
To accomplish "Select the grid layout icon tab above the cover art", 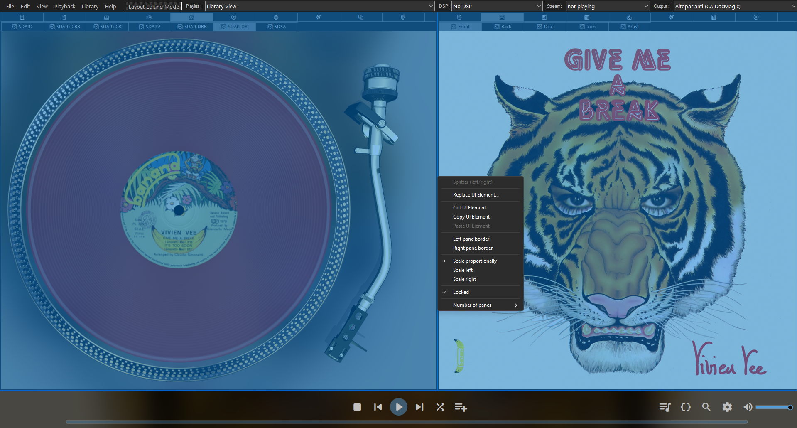I will coord(544,17).
